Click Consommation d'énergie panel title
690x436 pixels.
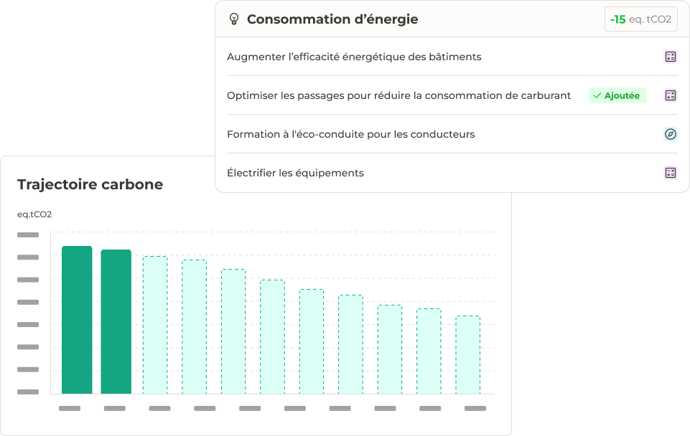(332, 19)
